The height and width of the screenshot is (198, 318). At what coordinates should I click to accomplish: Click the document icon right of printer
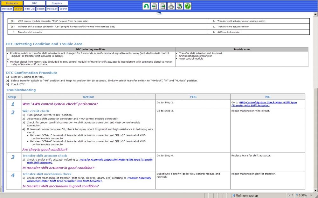coord(179,6)
